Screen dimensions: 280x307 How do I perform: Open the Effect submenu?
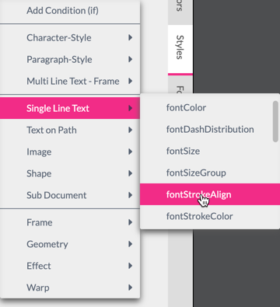[x=70, y=266]
